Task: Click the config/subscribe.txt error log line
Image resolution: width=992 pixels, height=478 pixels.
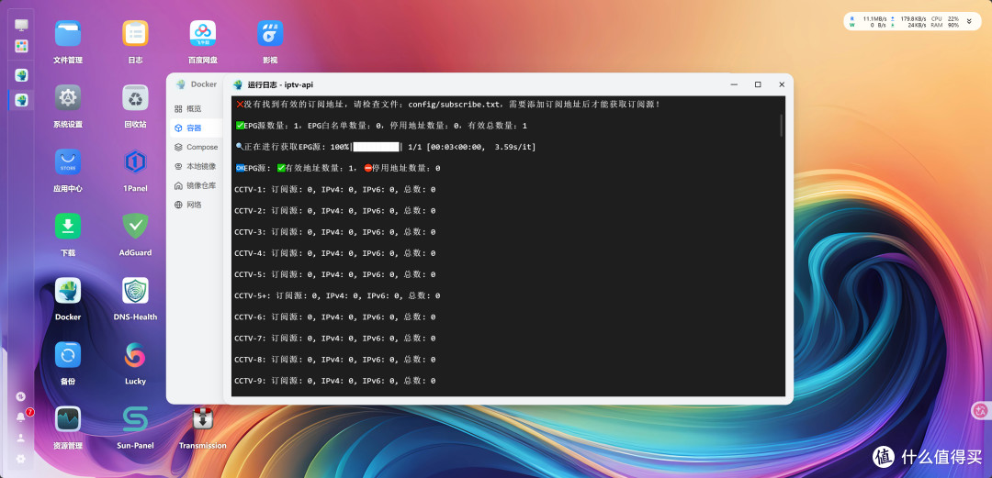Action: [448, 105]
